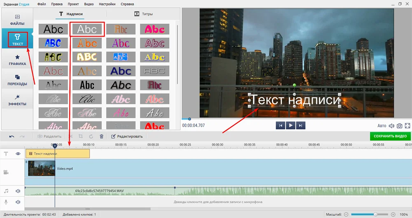Open the Настройки menu
Image resolution: width=412 pixels, height=218 pixels.
107,4
